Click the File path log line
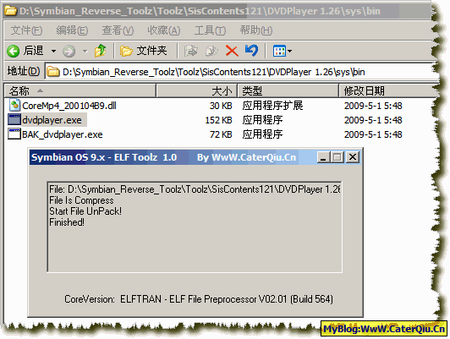450x339 pixels. coord(195,189)
